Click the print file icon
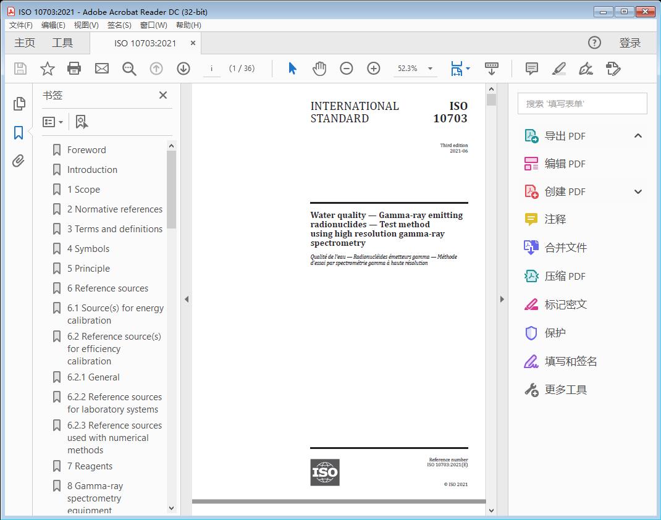This screenshot has width=661, height=520. pos(74,69)
